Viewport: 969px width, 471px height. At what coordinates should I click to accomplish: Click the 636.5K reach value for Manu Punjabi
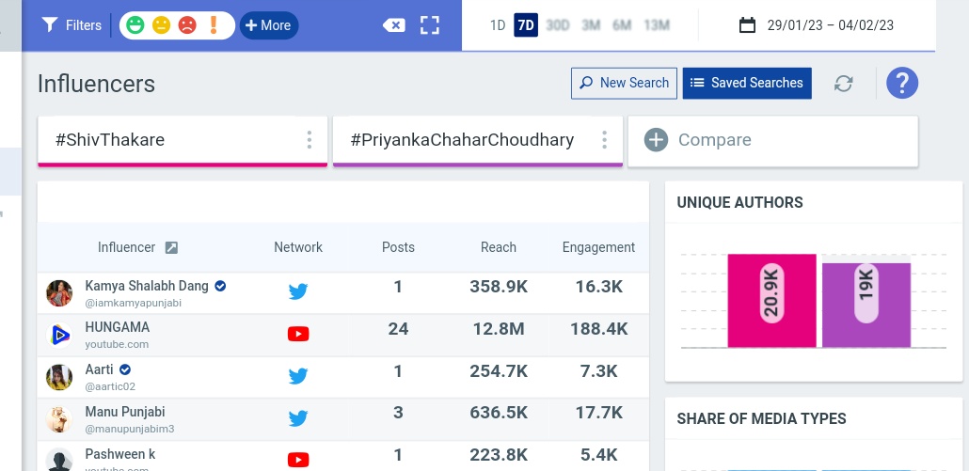[x=498, y=413]
